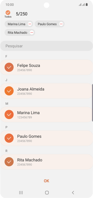Screen dimensions: 93x198
Task: Remove Marina Lima chip with minus icon
Action: (x=30, y=24)
